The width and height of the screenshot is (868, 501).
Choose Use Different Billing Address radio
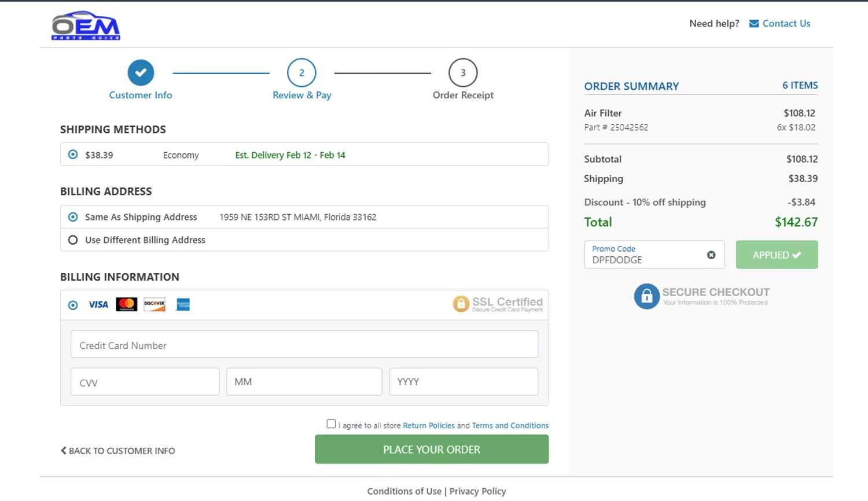[x=73, y=240]
